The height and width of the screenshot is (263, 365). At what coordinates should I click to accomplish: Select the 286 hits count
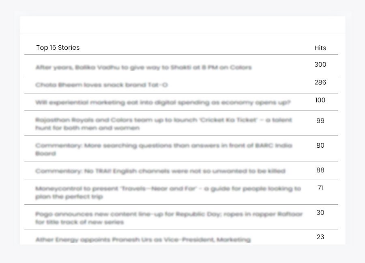320,83
